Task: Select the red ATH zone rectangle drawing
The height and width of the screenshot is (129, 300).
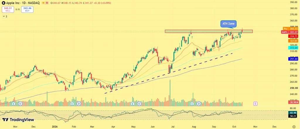Action: [209, 31]
